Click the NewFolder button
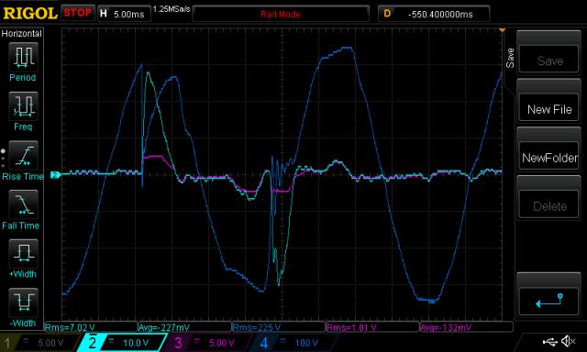The height and width of the screenshot is (352, 587). click(x=548, y=158)
